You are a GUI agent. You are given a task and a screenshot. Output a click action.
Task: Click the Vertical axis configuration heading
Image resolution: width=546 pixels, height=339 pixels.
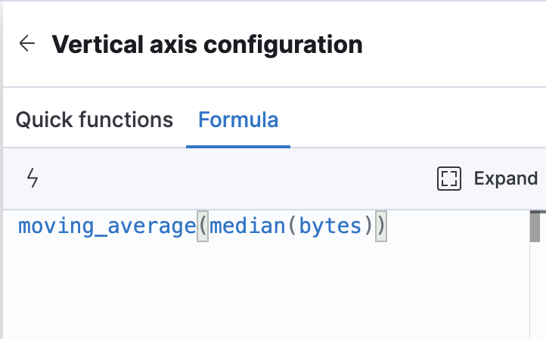[207, 44]
